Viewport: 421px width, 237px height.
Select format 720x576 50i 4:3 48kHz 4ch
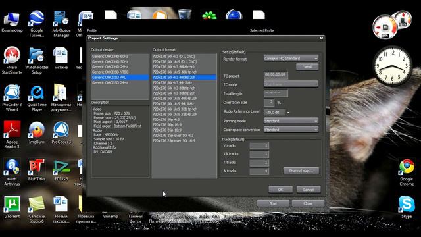184,67
